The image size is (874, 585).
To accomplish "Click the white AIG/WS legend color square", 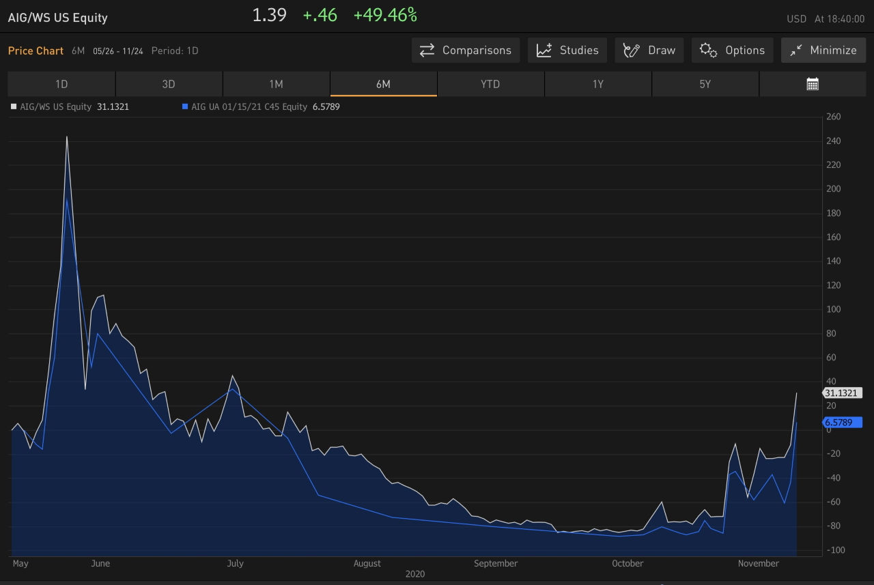I will tap(14, 107).
